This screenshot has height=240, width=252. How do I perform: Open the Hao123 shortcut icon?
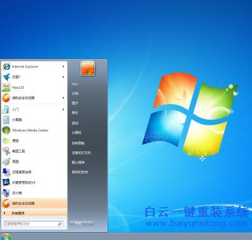[6, 88]
